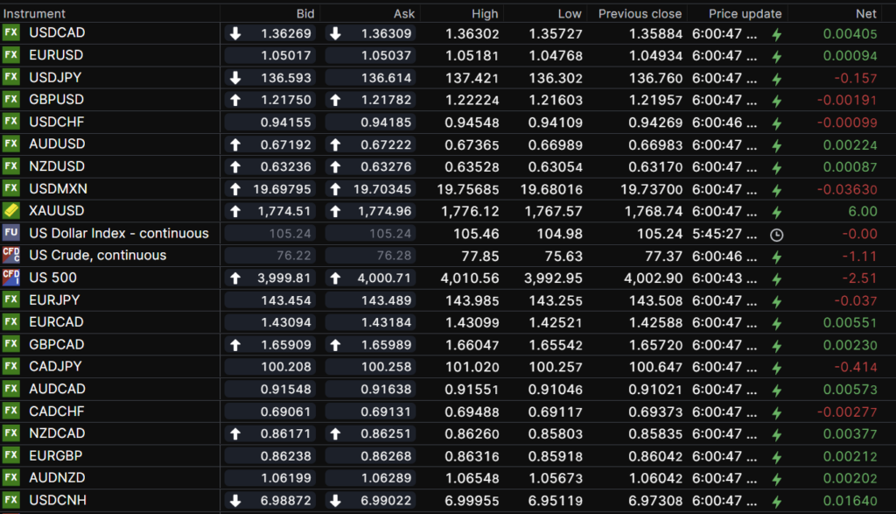
Task: Click the Previous close column header
Action: pos(640,14)
